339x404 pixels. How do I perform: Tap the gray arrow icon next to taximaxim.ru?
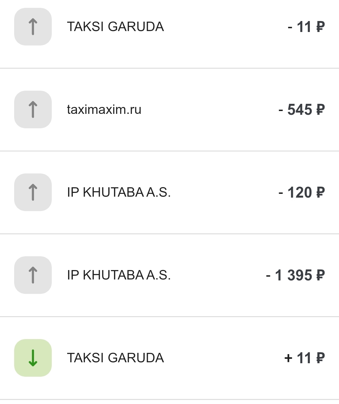[33, 109]
